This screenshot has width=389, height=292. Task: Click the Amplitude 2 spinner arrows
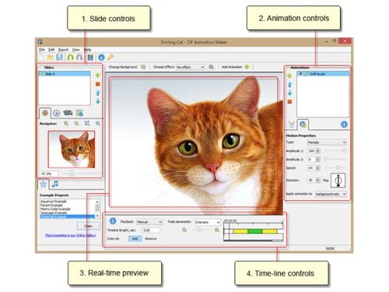(318, 160)
